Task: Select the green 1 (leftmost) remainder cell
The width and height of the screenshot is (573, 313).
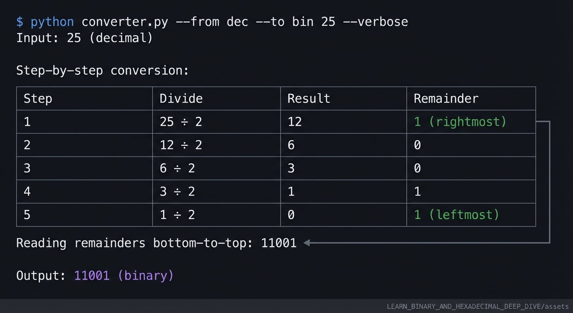Action: [x=456, y=215]
